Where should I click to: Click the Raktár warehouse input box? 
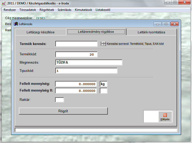pos(59,100)
